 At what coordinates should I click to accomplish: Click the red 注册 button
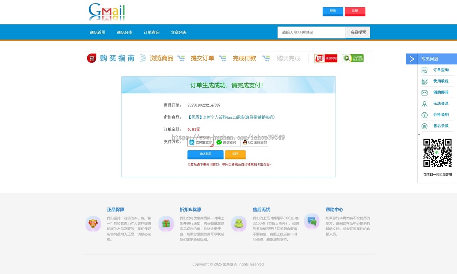click(355, 11)
